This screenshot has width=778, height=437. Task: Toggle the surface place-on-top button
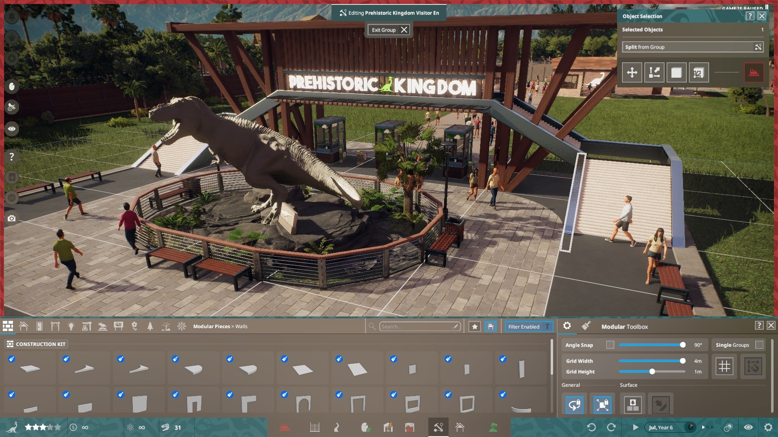[633, 405]
